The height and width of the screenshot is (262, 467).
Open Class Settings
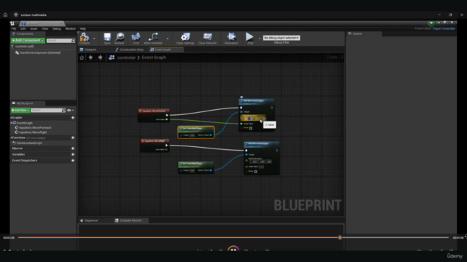[x=185, y=38]
